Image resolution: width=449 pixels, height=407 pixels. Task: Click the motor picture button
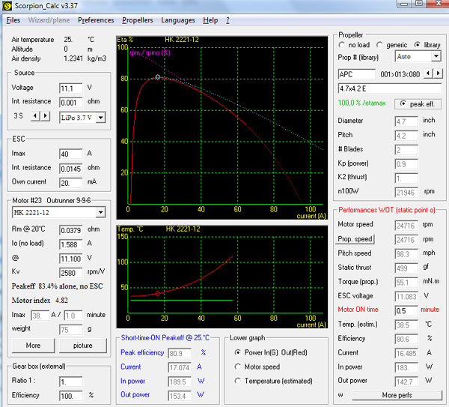[83, 346]
